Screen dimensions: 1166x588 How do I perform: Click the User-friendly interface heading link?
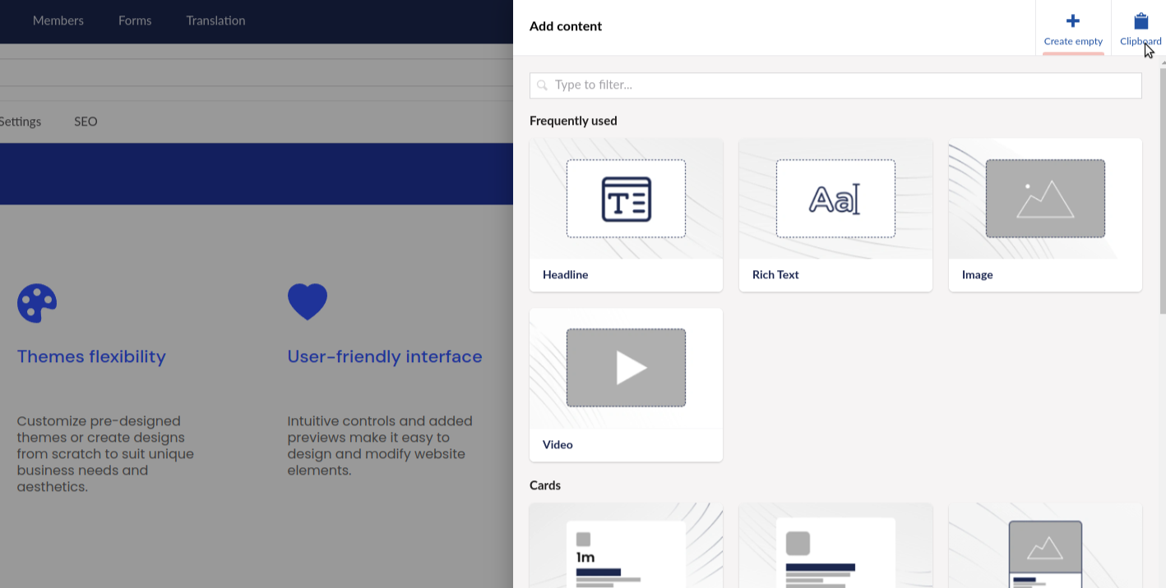tap(384, 356)
